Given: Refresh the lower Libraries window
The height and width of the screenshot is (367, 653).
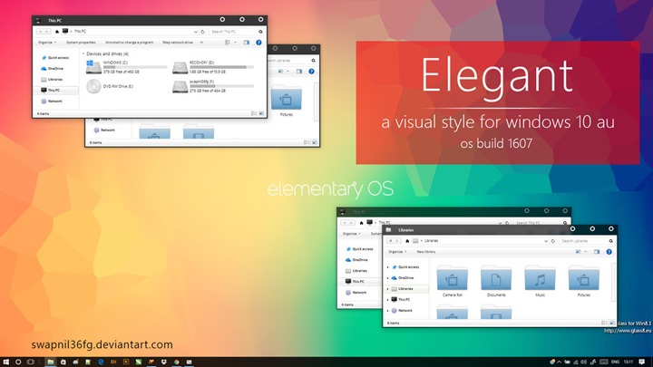Looking at the screenshot, I should [x=553, y=241].
